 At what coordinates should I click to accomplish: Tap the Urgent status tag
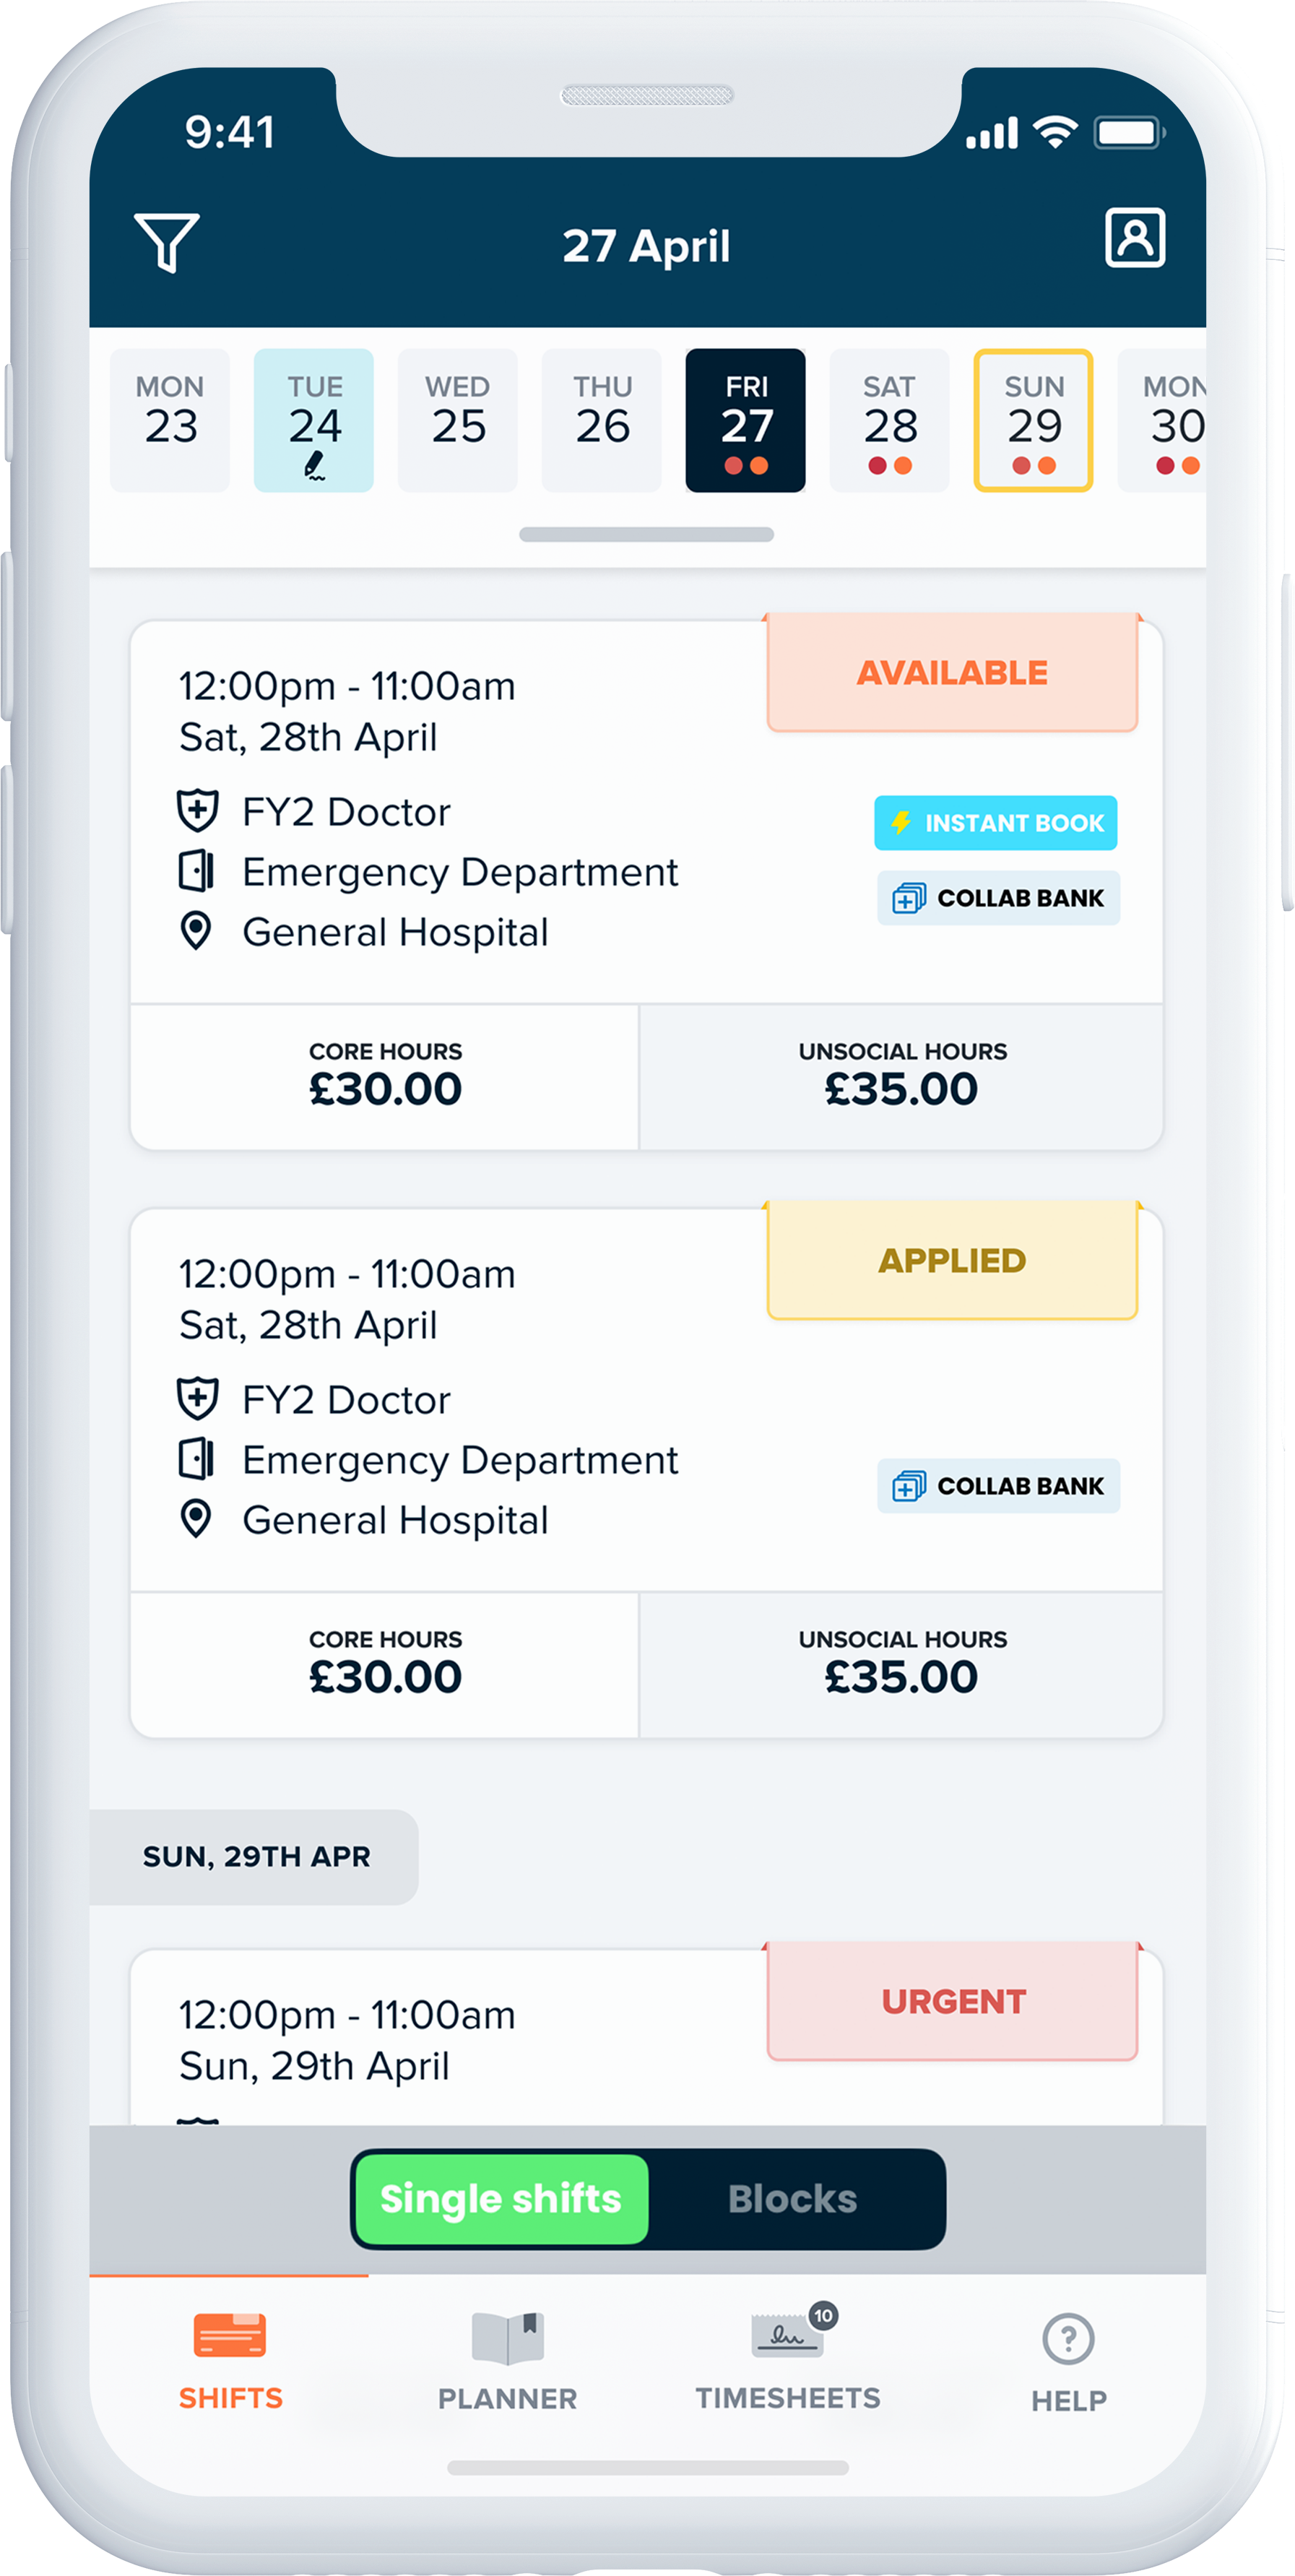[952, 2001]
